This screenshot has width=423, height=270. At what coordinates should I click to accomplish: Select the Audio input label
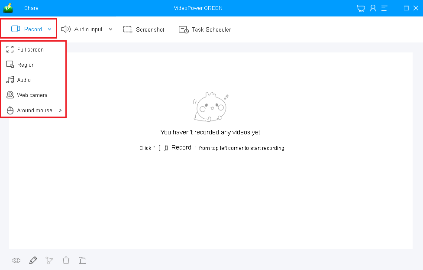(88, 29)
